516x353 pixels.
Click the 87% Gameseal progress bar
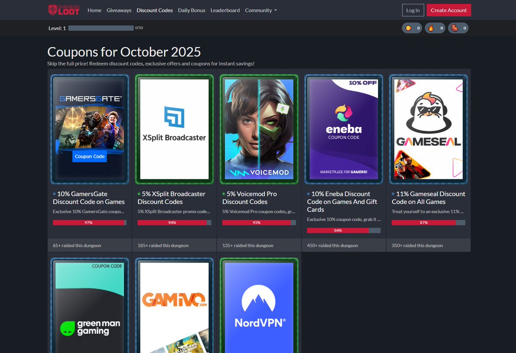[x=429, y=223]
